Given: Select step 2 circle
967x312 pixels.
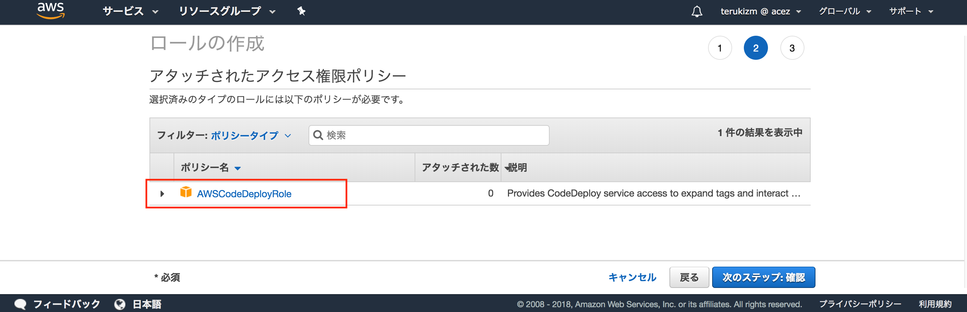Looking at the screenshot, I should (756, 48).
